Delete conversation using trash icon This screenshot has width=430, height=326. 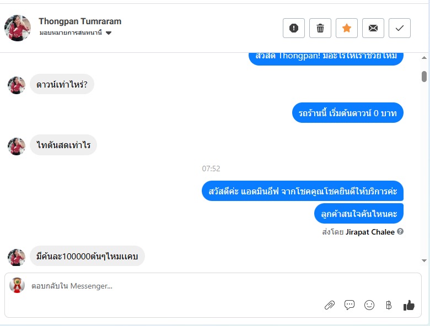[x=320, y=28]
